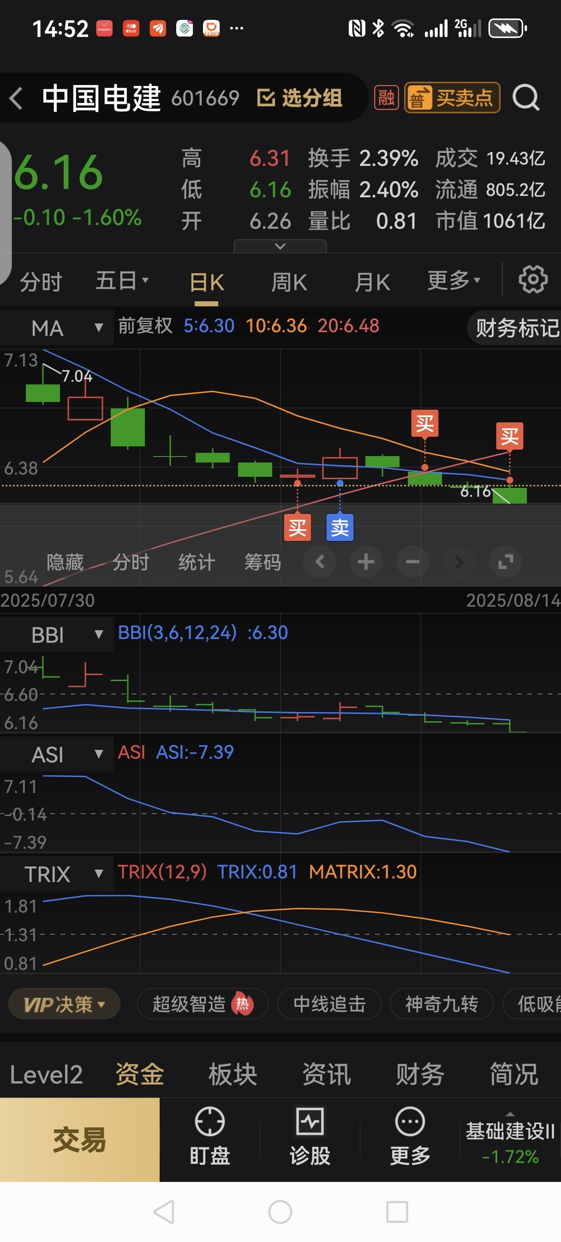
Task: Open the 更多 periods dropdown
Action: 454,280
